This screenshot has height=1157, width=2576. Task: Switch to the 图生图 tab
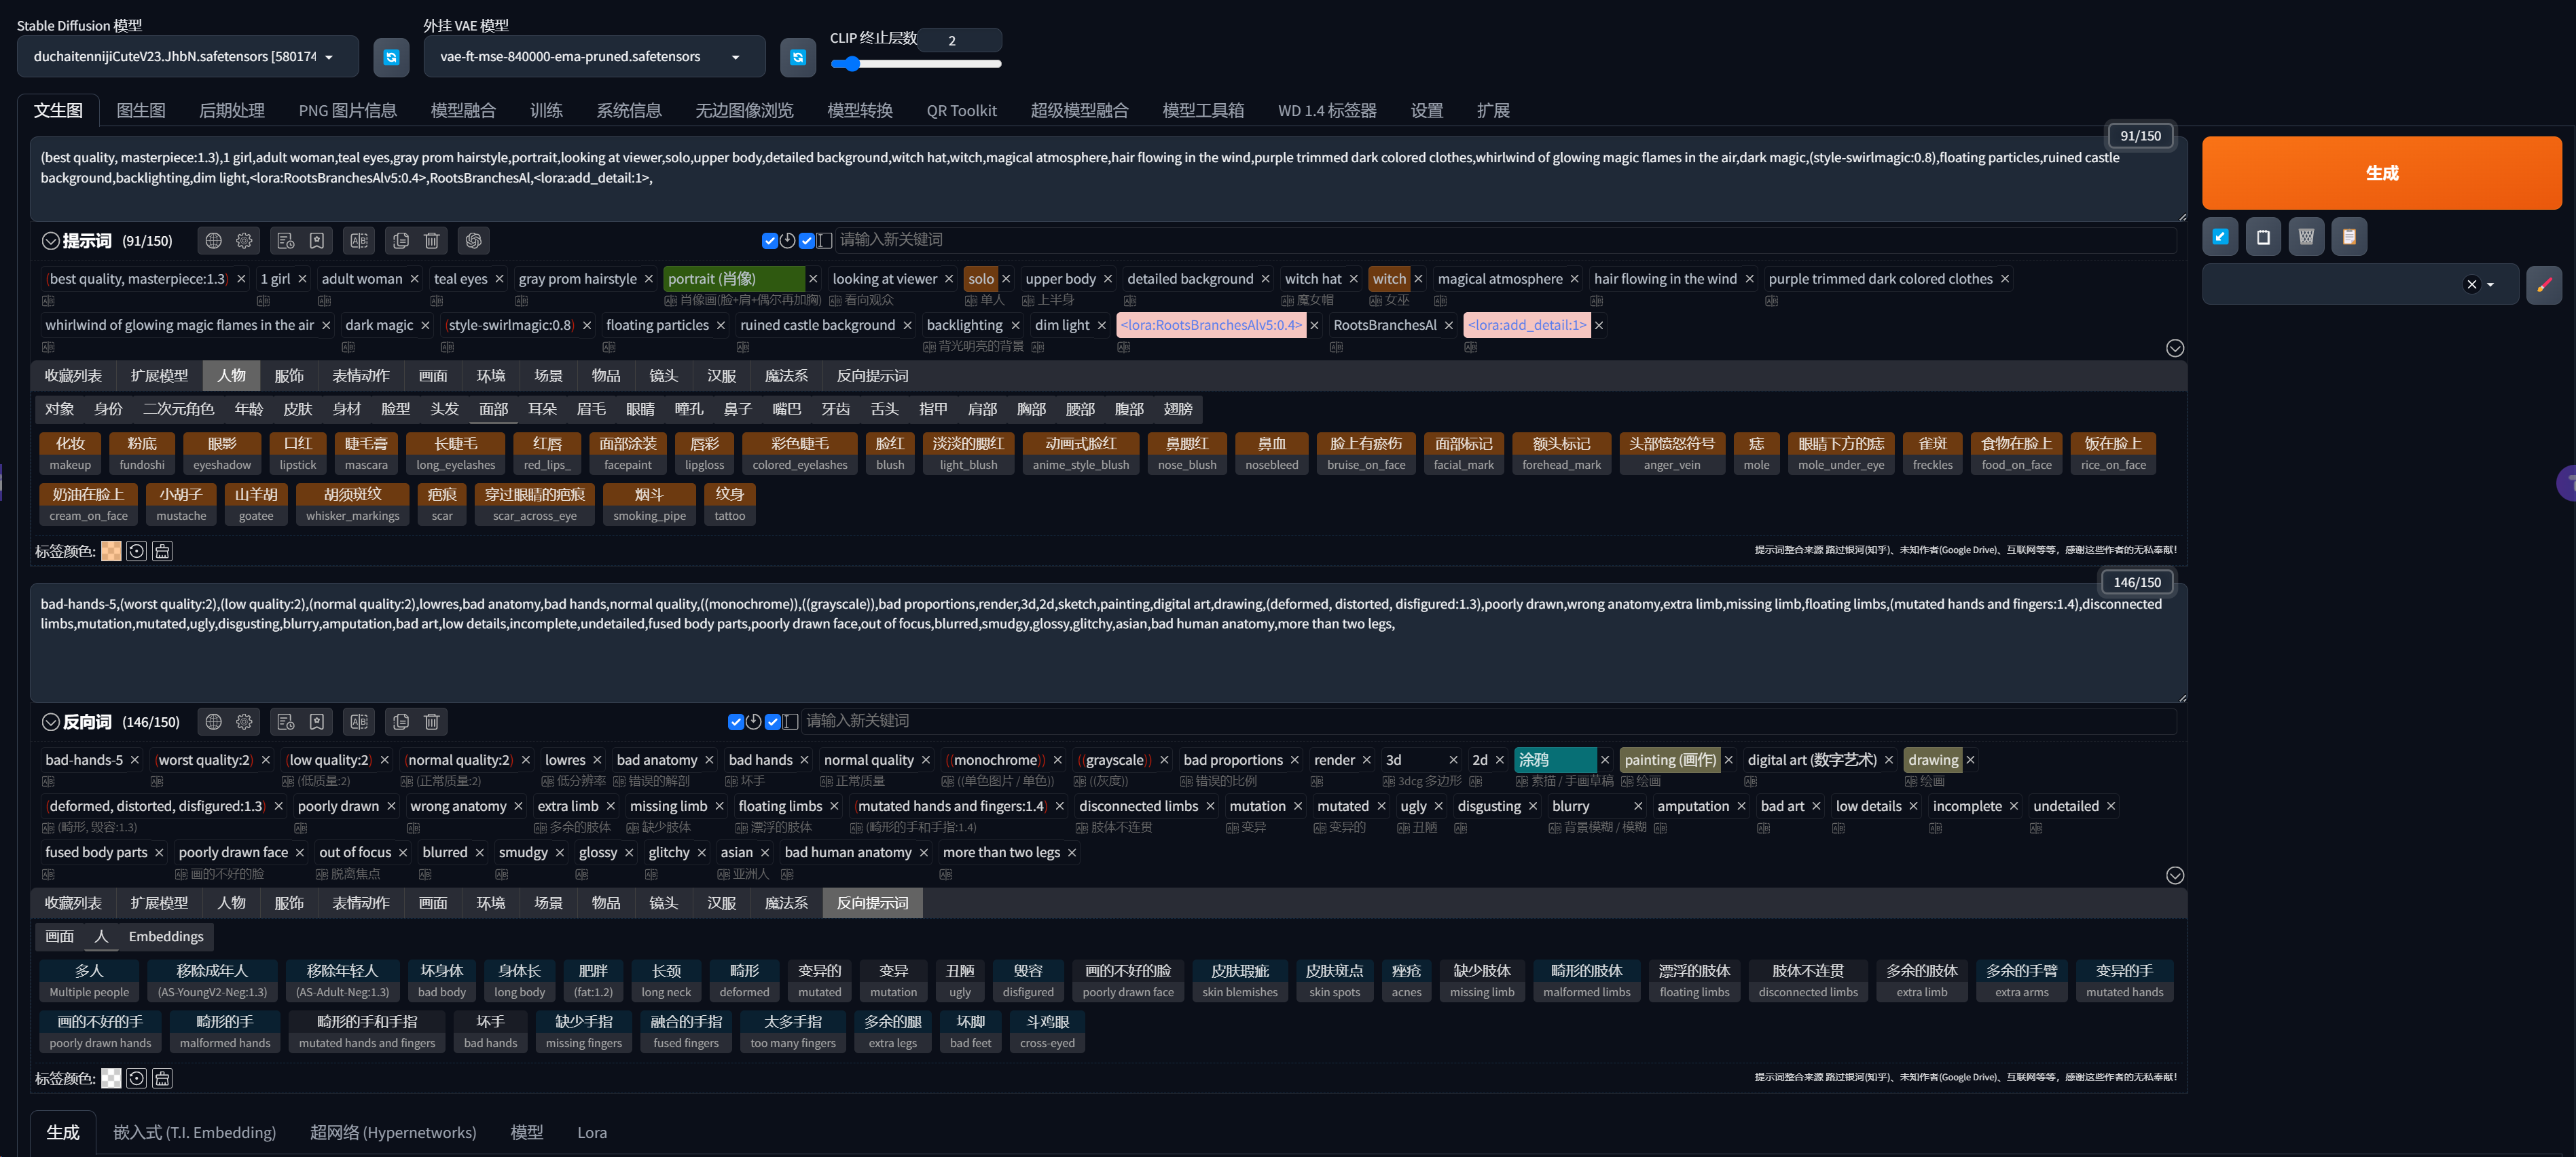pos(141,110)
